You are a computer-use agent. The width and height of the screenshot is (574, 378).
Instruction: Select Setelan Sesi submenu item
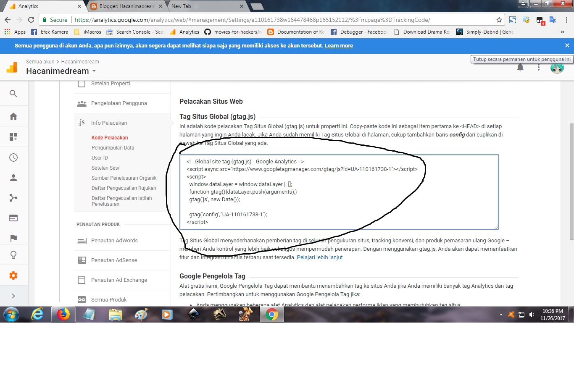tap(105, 168)
